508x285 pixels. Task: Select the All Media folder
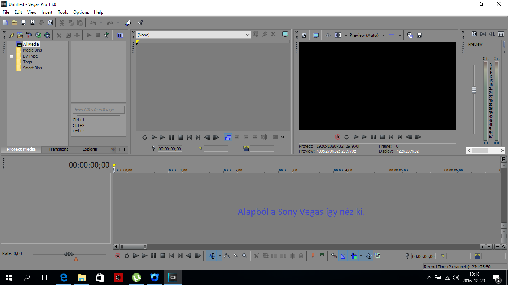(x=31, y=44)
